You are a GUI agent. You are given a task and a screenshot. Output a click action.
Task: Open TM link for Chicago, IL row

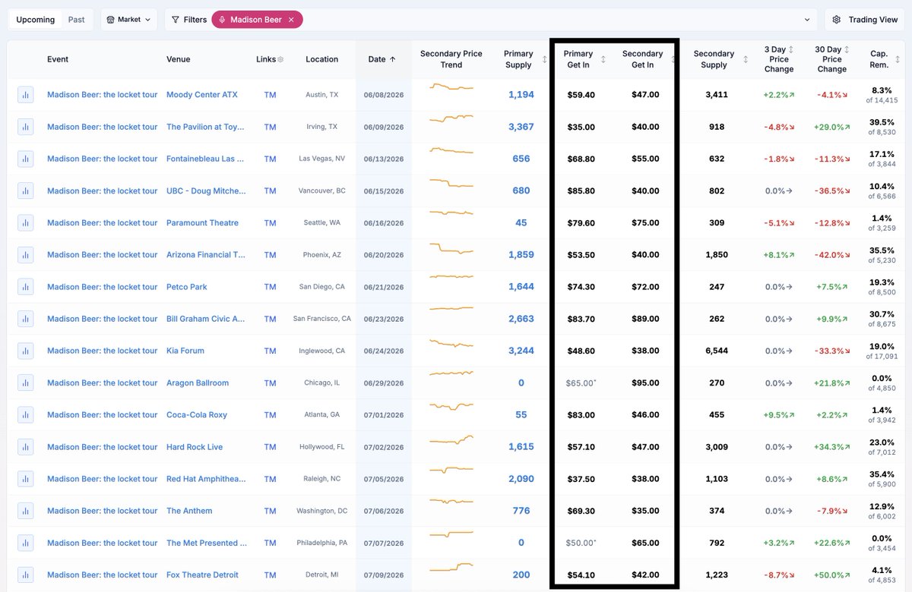point(270,383)
